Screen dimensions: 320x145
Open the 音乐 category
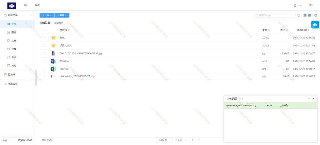17,57
